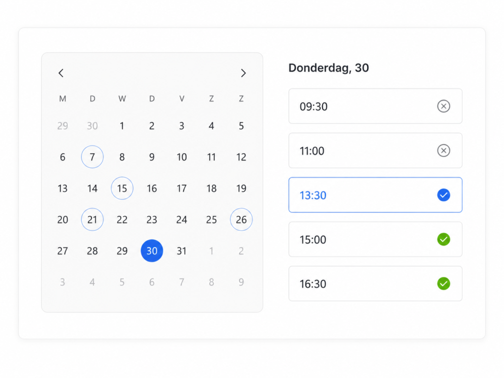This screenshot has height=378, width=504.
Task: Select the highlighted date 30
Action: click(152, 251)
